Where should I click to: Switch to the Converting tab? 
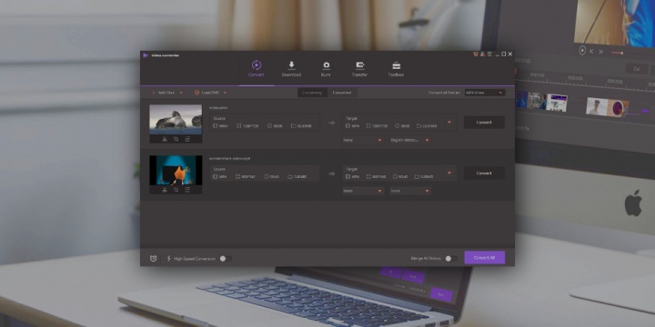pyautogui.click(x=312, y=93)
